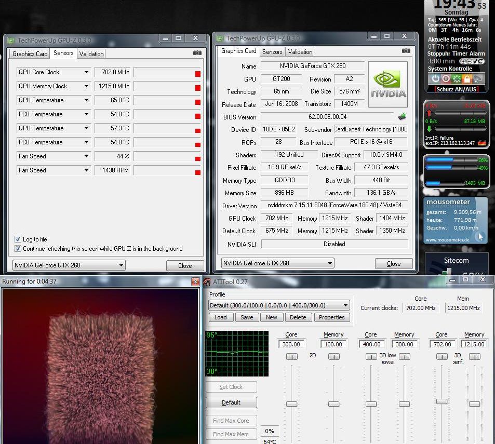Click the plus button under 3D perf Memory 1215.00
This screenshot has height=444, width=495.
point(474,357)
